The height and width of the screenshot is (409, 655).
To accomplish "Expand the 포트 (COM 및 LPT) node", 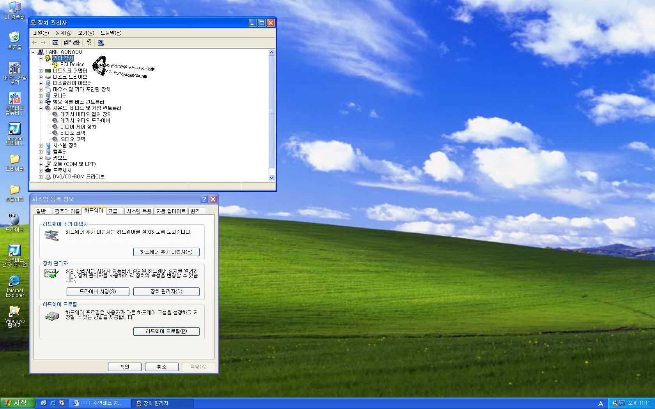I will click(x=41, y=164).
